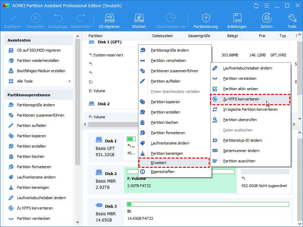Image resolution: width=303 pixels, height=227 pixels.
Task: Click the Disk 1 (GPT) list header
Action: click(x=109, y=42)
